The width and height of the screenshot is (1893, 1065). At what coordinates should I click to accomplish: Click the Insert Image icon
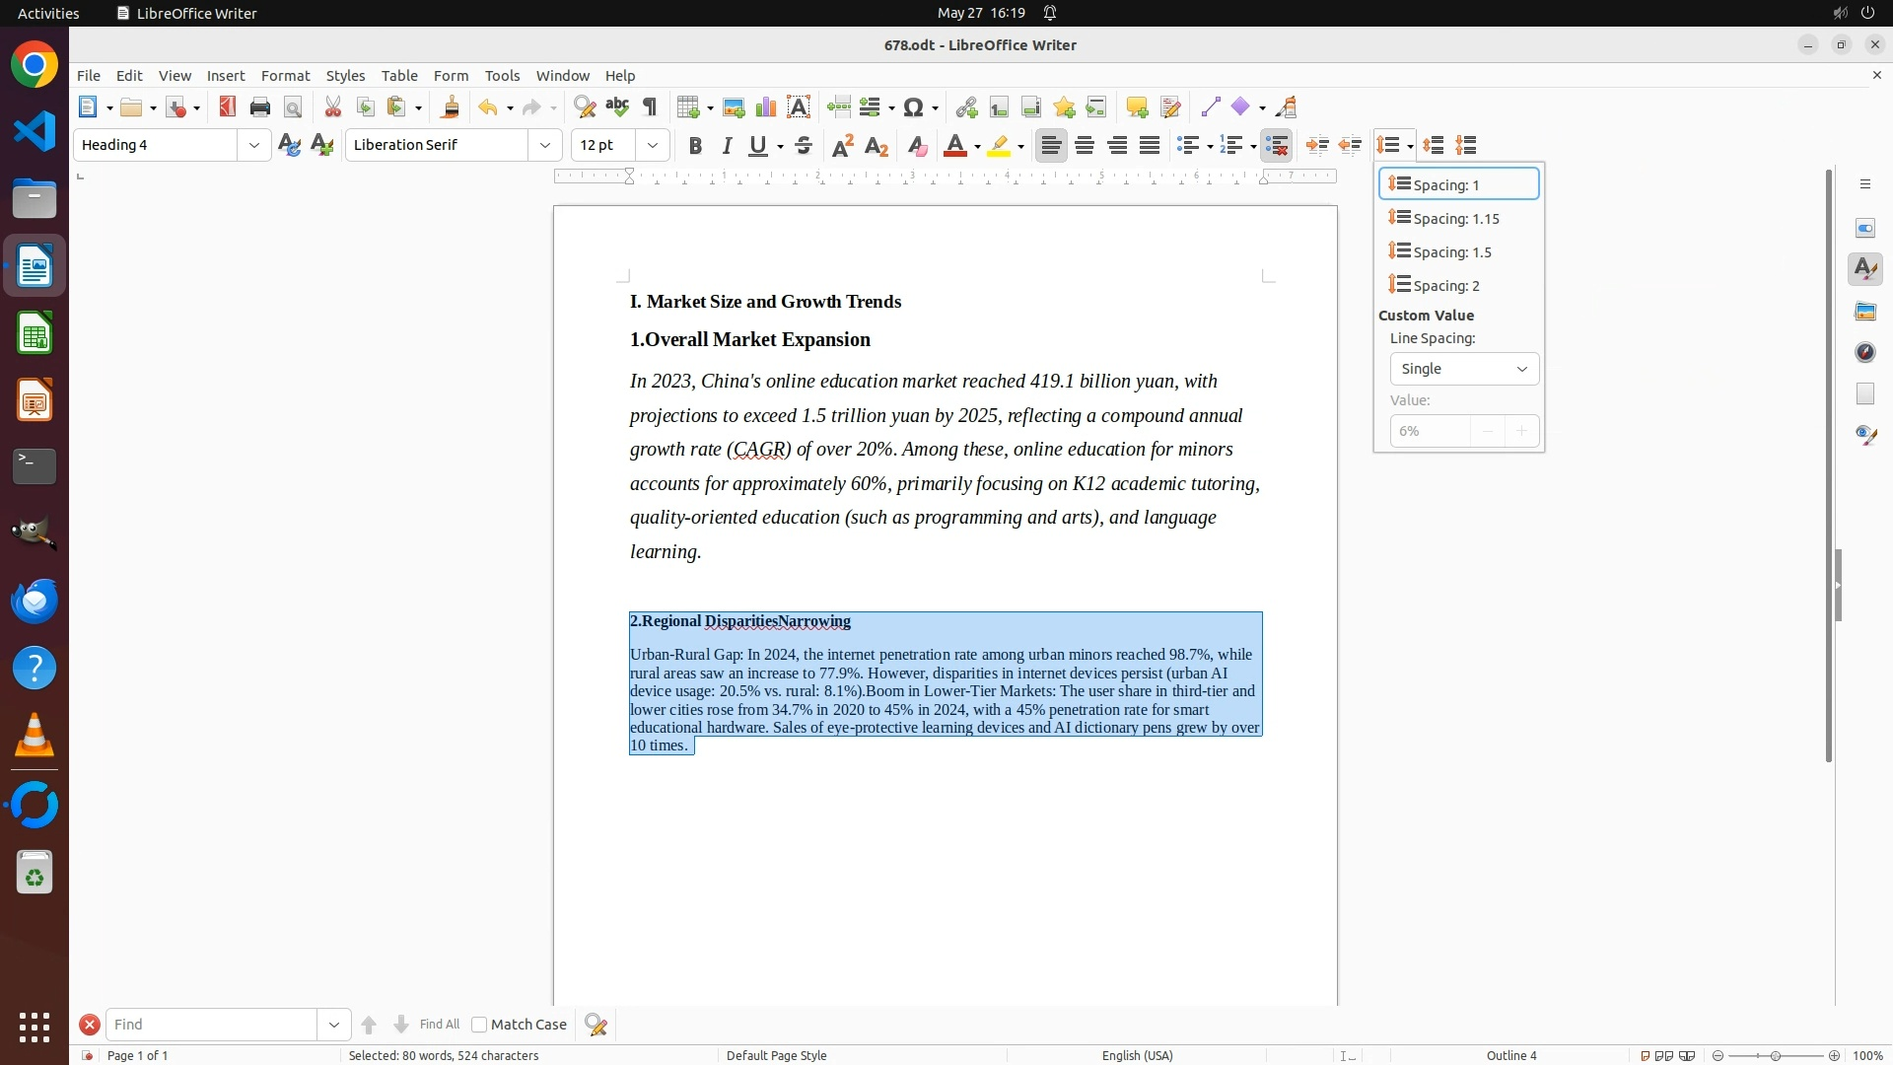click(734, 107)
